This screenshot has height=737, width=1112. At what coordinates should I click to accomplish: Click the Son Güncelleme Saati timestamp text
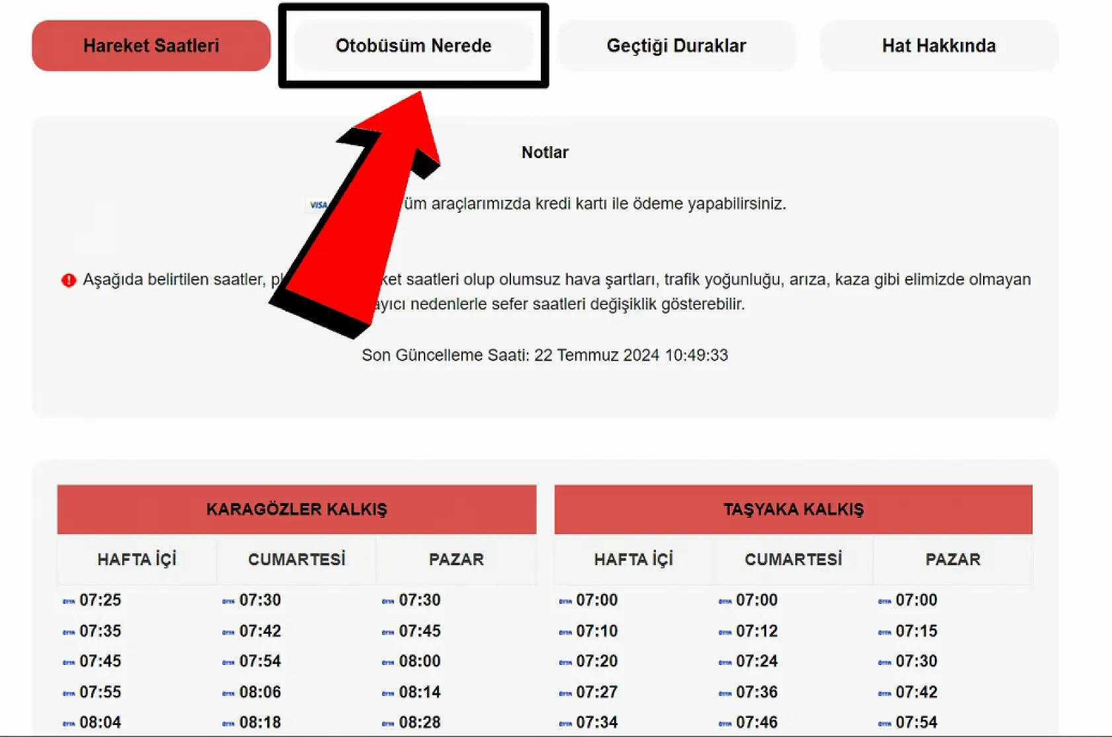[x=545, y=355]
